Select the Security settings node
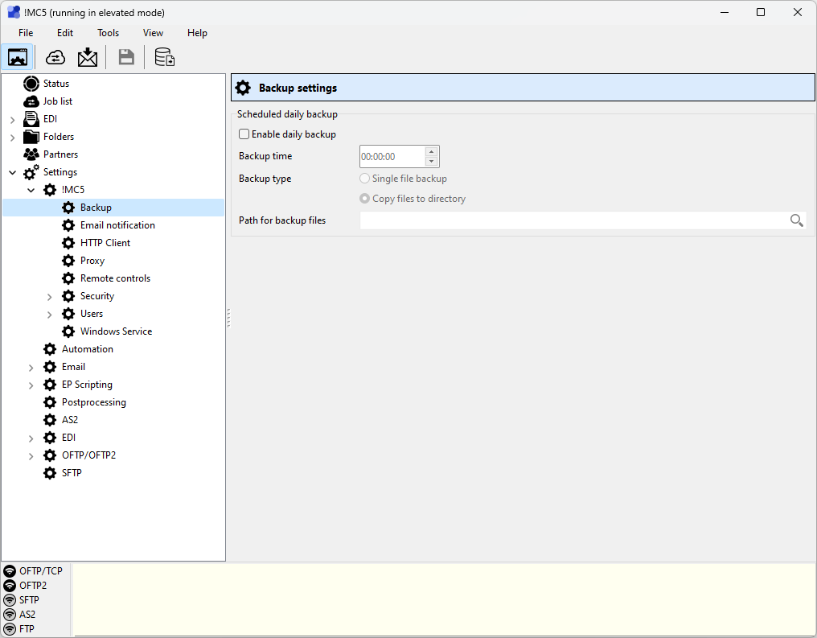The height and width of the screenshot is (638, 817). click(x=97, y=296)
